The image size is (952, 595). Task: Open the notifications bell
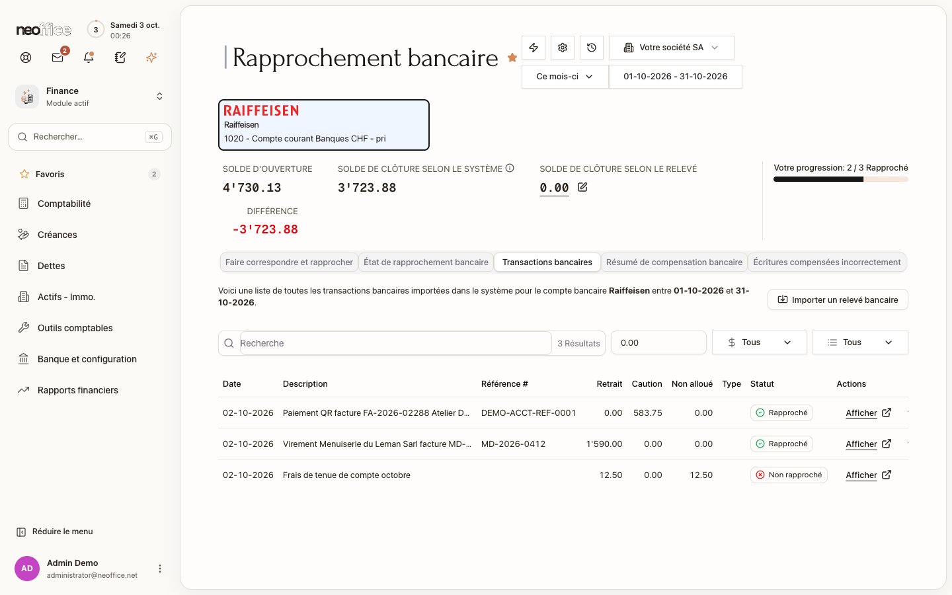89,58
